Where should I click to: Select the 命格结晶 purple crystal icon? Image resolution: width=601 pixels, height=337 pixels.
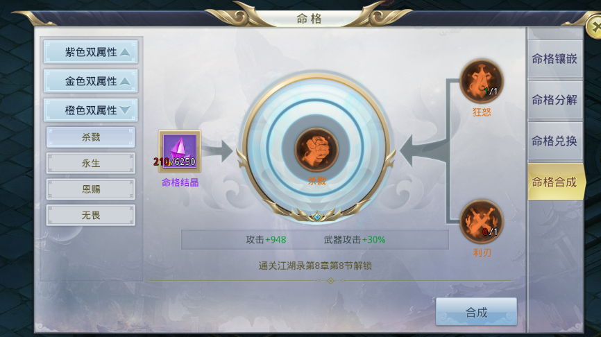pyautogui.click(x=180, y=151)
